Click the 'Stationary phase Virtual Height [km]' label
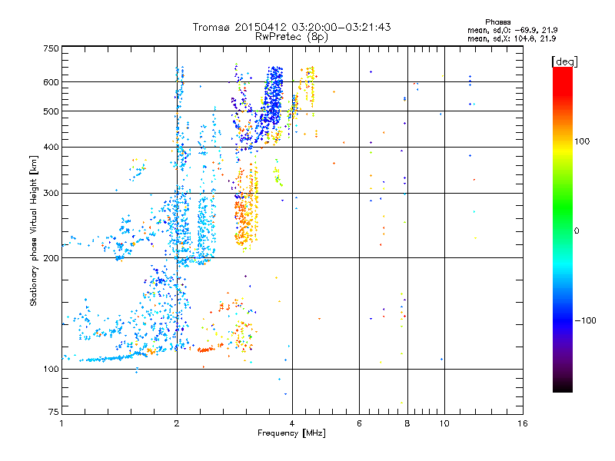Viewport: 615px width, 461px height. pos(34,230)
